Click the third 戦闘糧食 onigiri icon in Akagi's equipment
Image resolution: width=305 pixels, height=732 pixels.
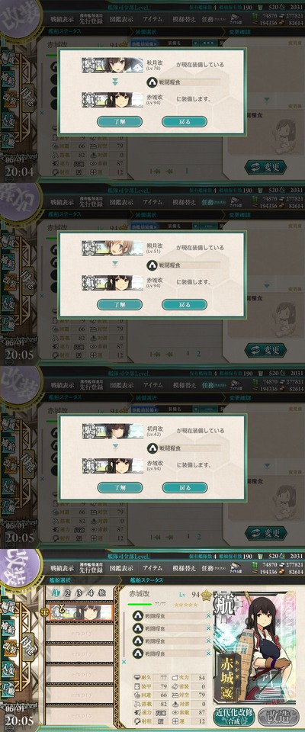coord(137,641)
